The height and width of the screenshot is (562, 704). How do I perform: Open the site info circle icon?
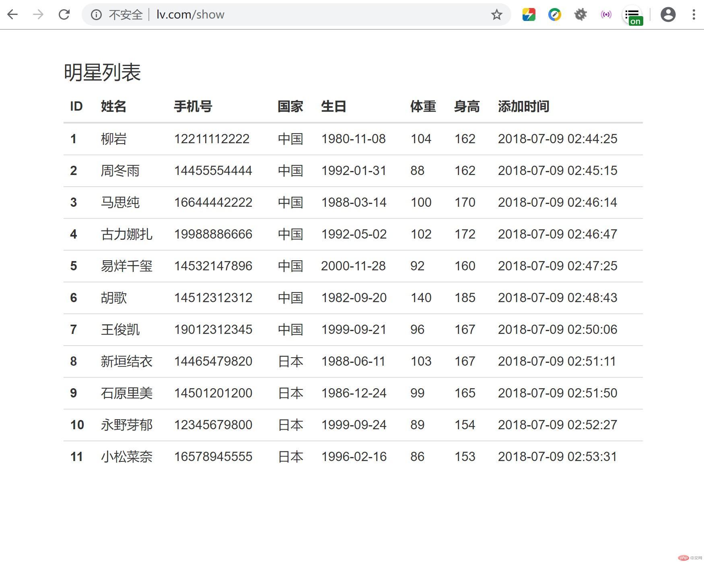click(96, 15)
